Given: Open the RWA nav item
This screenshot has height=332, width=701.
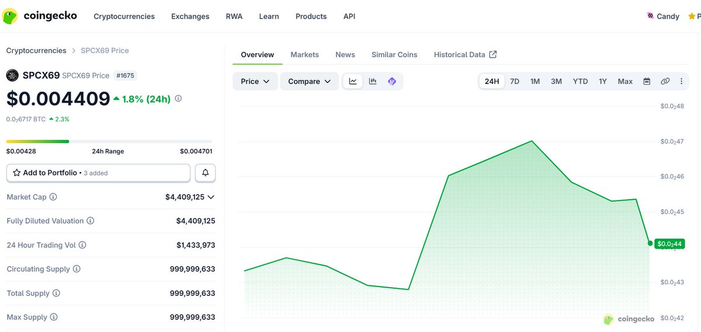Looking at the screenshot, I should (234, 16).
